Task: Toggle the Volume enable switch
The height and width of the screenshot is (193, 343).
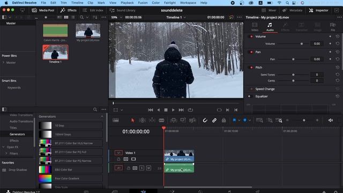Action: (251, 36)
